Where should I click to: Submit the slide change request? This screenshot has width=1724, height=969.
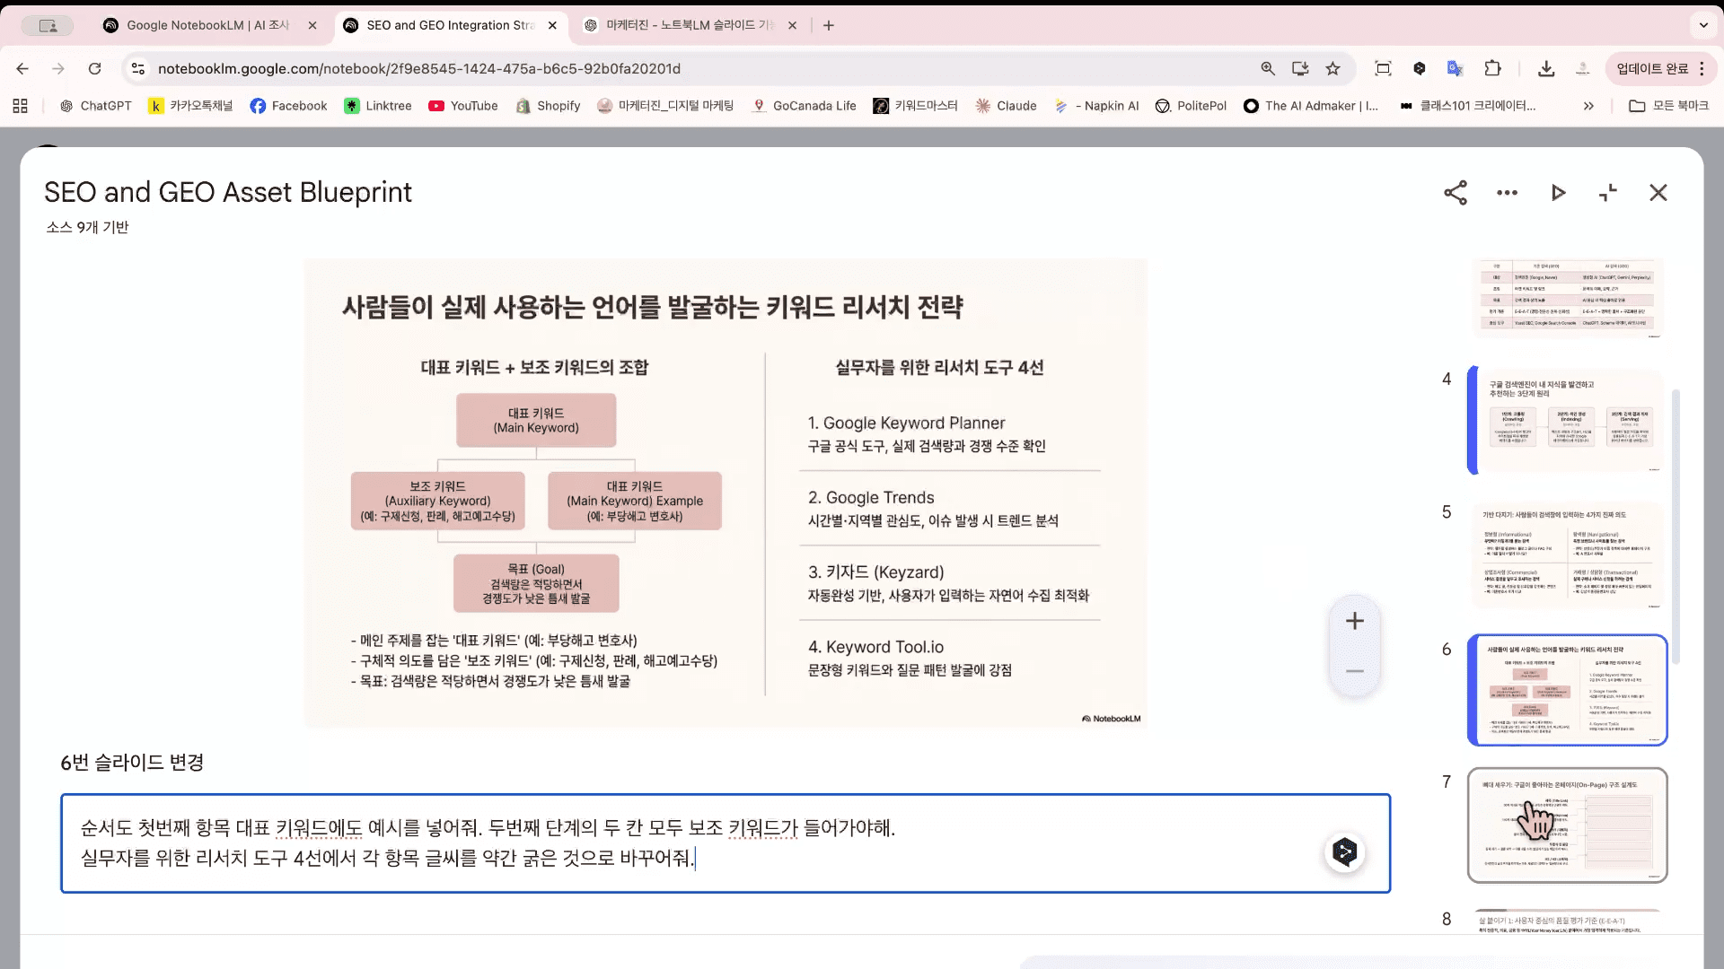pyautogui.click(x=1344, y=851)
